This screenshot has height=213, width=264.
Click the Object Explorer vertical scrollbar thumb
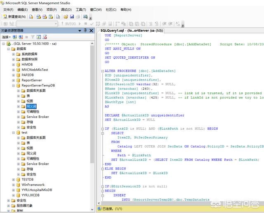click(x=92, y=104)
